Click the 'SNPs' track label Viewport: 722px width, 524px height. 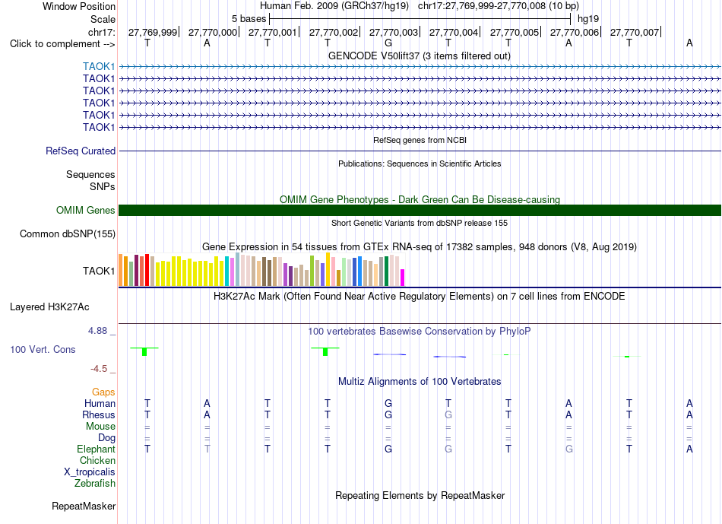tap(103, 186)
